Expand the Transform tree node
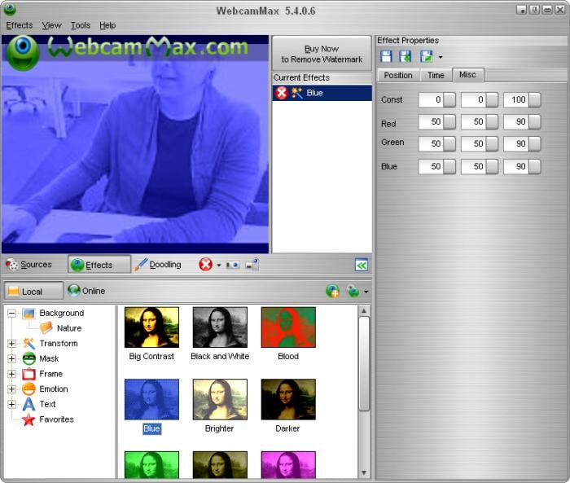The height and width of the screenshot is (483, 570). point(11,344)
